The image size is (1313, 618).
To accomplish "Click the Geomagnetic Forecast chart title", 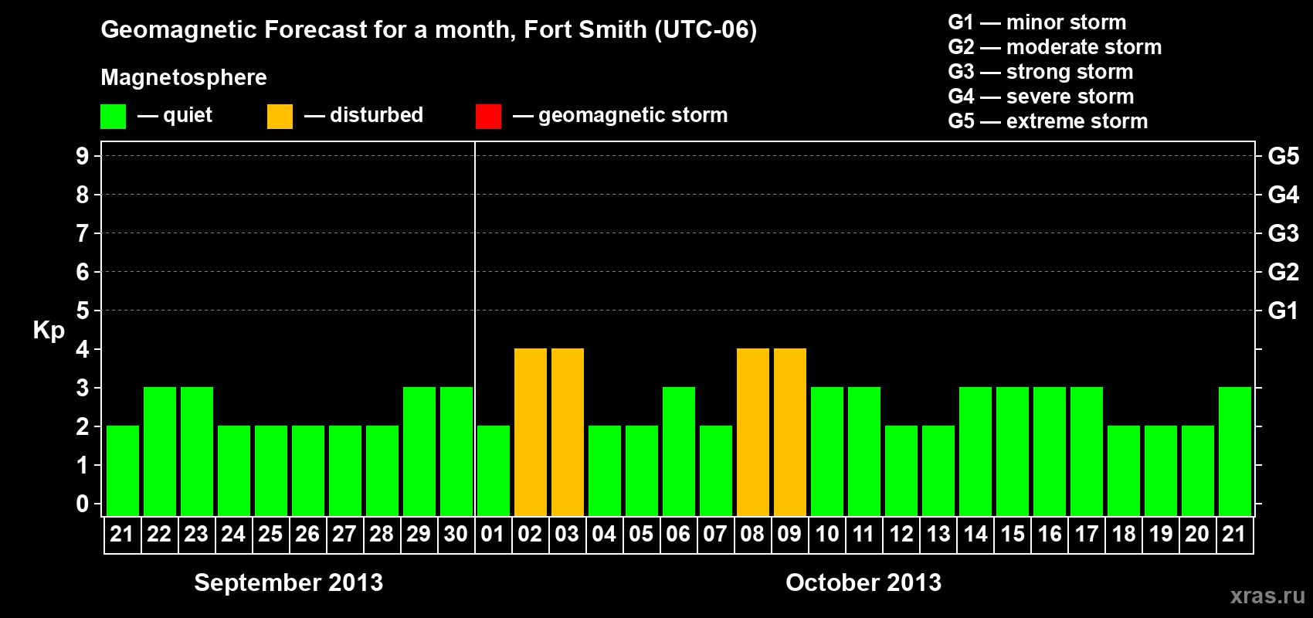I will pyautogui.click(x=429, y=29).
